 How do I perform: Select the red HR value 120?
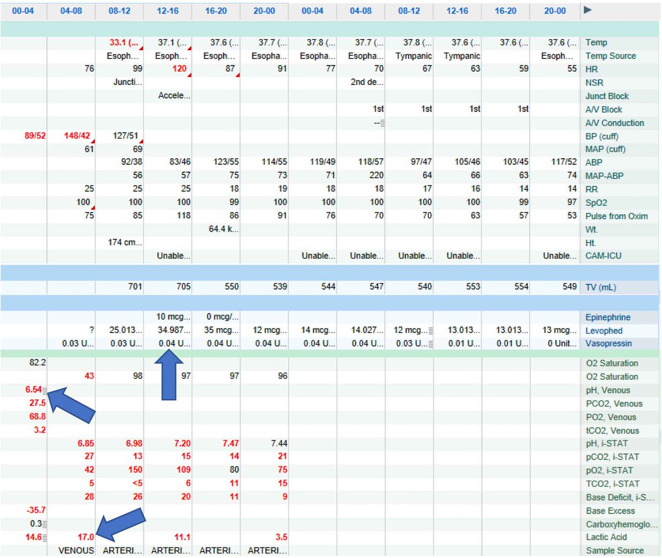point(179,69)
